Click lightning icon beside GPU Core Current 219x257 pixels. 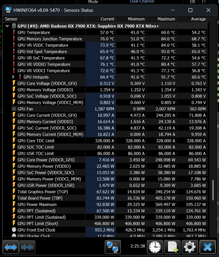click(x=14, y=115)
